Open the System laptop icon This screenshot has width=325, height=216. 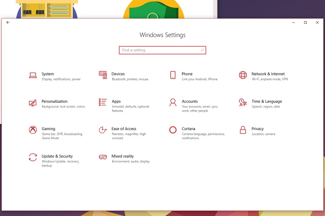point(33,75)
